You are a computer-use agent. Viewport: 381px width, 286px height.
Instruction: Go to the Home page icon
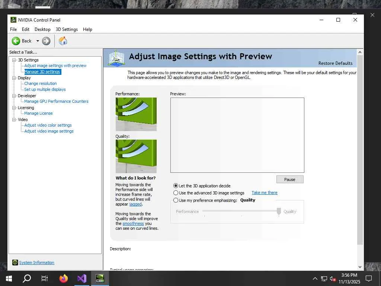63,41
